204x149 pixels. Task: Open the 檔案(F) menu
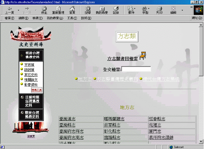coord(9,18)
